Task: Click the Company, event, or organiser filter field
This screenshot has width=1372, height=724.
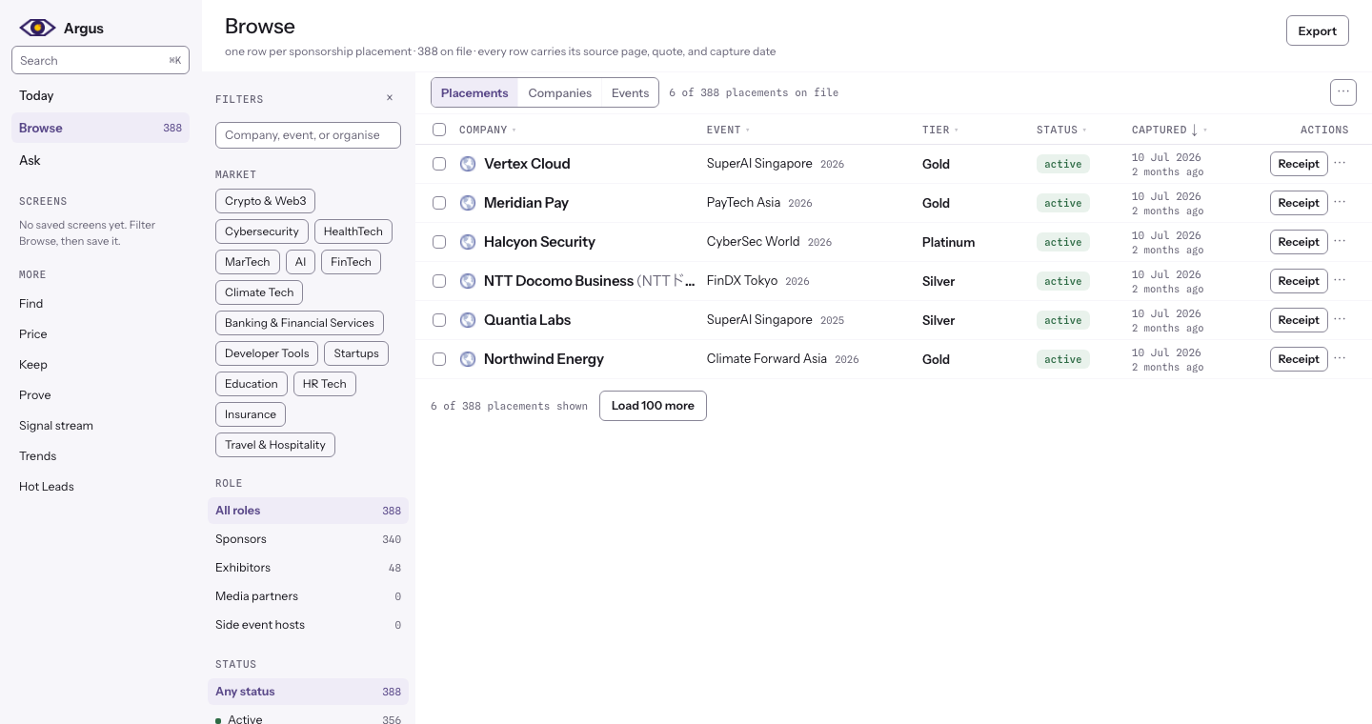Action: click(x=308, y=135)
